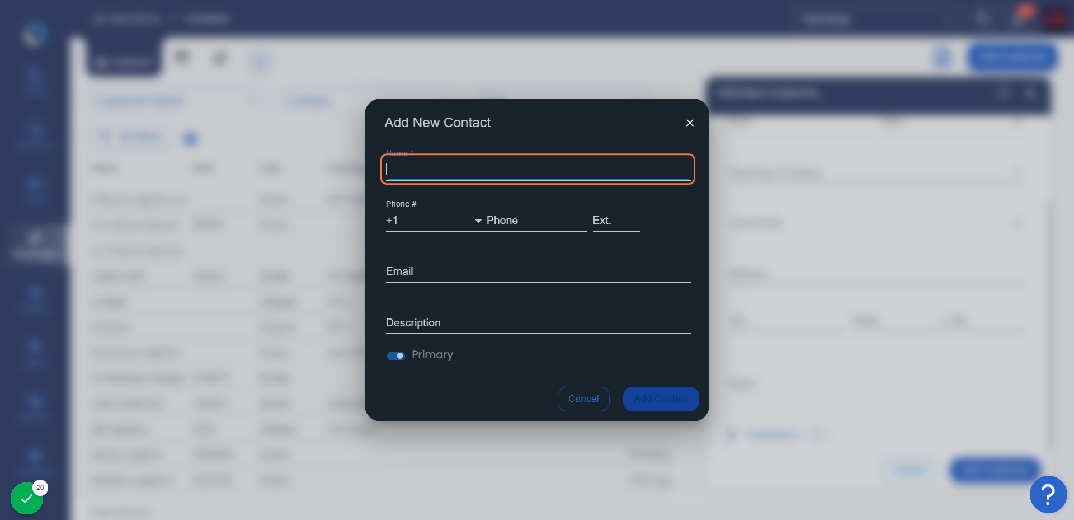1074x520 pixels.
Task: Click the Phone number field
Action: [536, 221]
